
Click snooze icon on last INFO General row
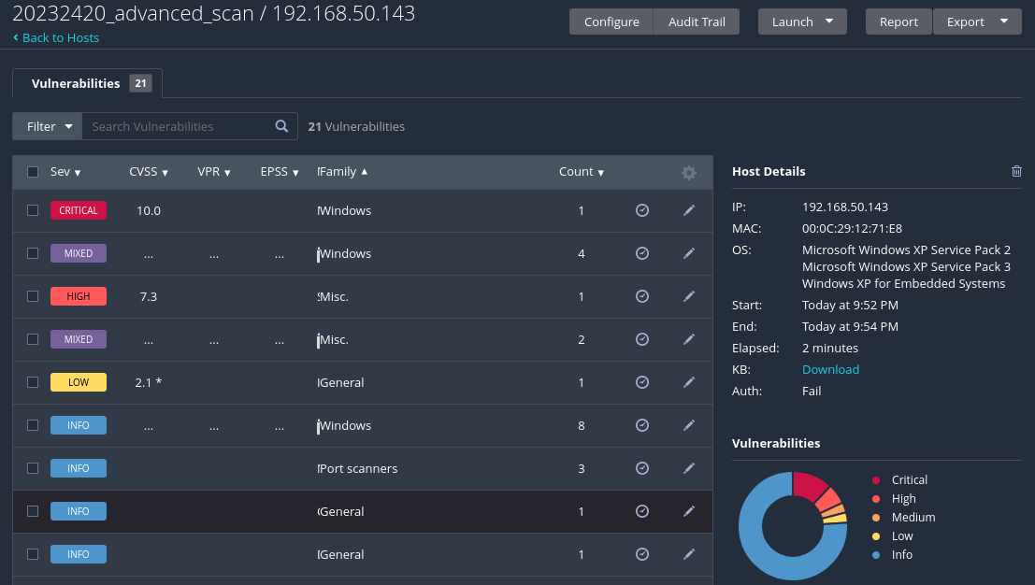(642, 554)
